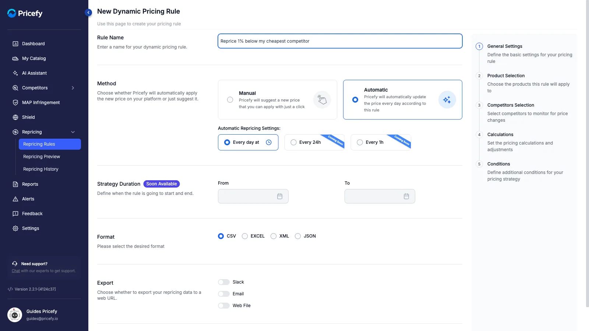The height and width of the screenshot is (331, 589).
Task: Select the Every 1h option
Action: (x=381, y=142)
